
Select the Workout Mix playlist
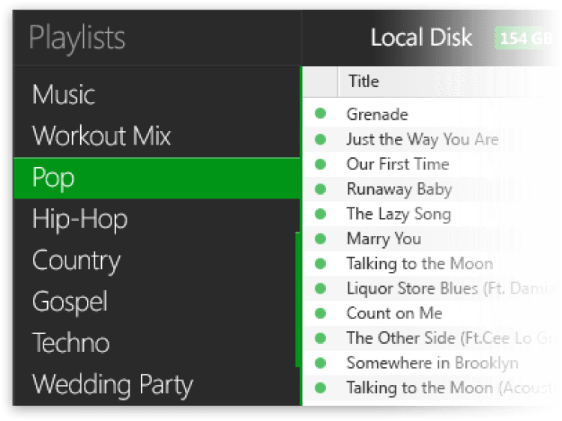coord(102,136)
